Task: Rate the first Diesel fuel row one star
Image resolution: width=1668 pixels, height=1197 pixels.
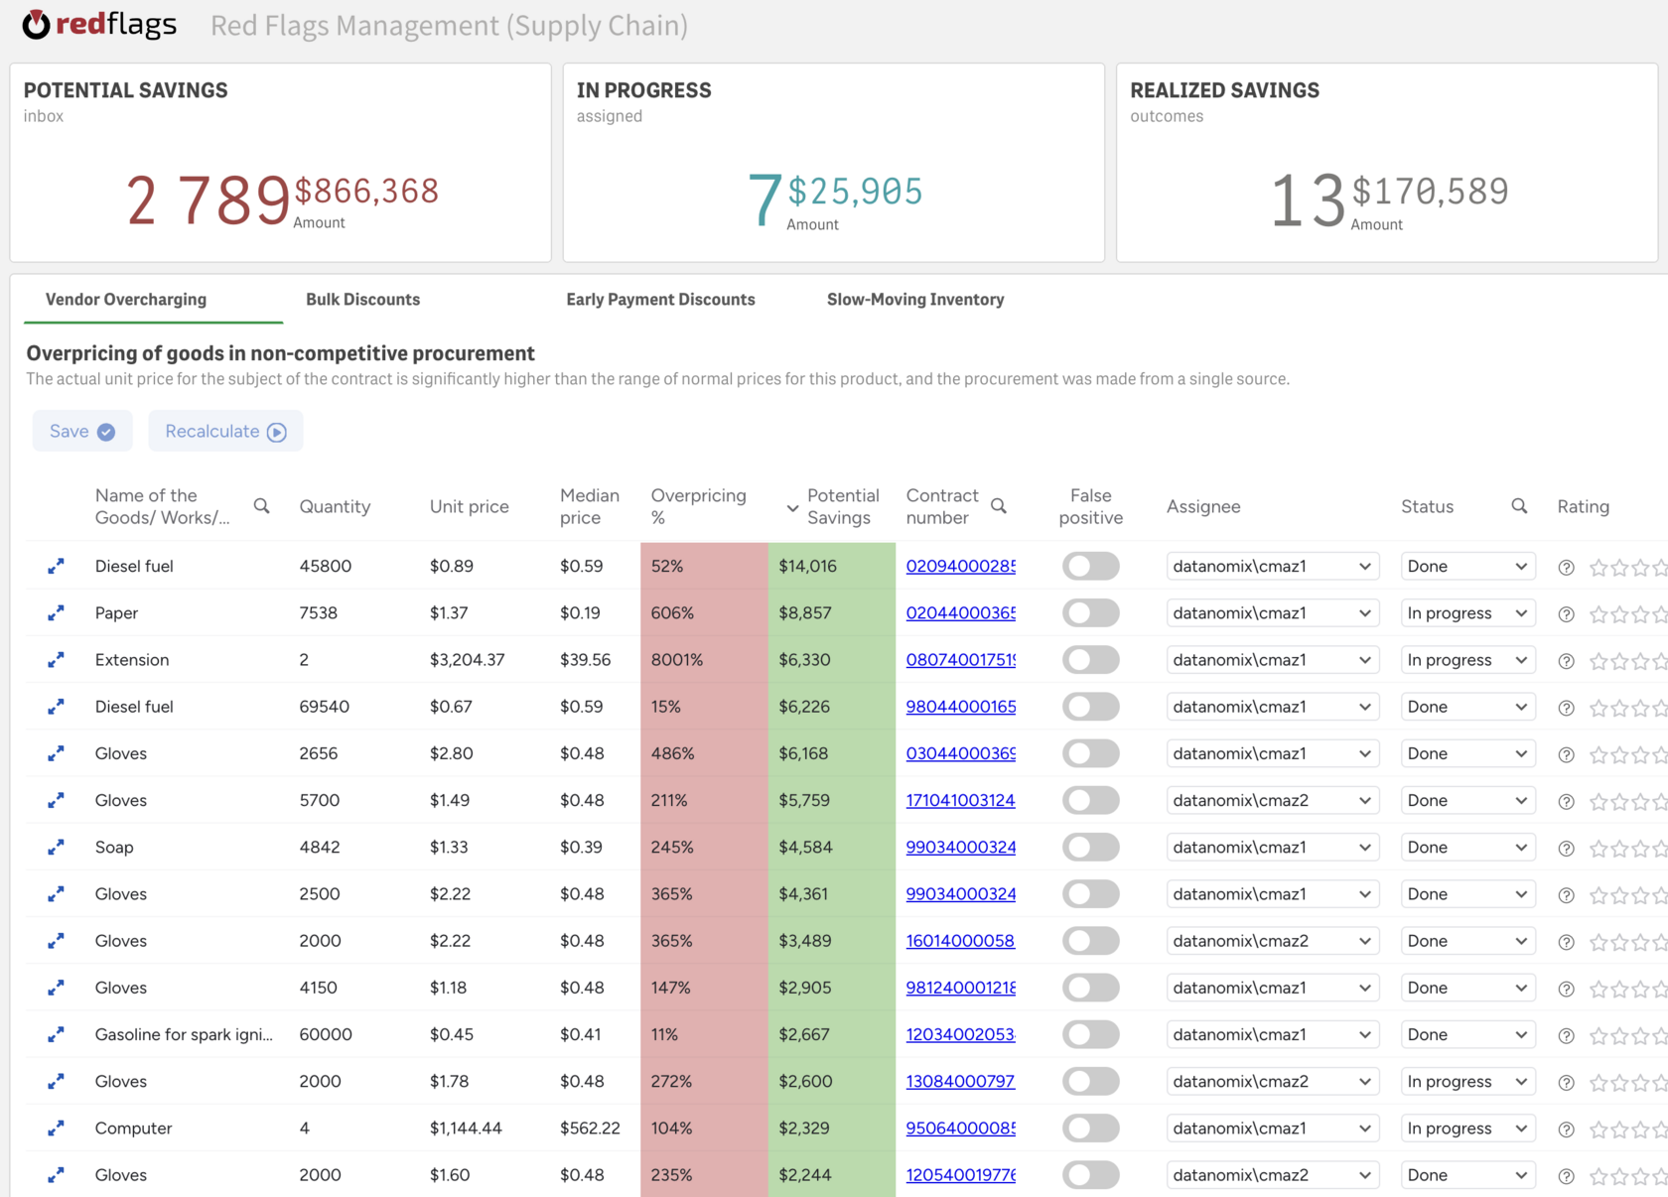Action: [x=1598, y=568]
